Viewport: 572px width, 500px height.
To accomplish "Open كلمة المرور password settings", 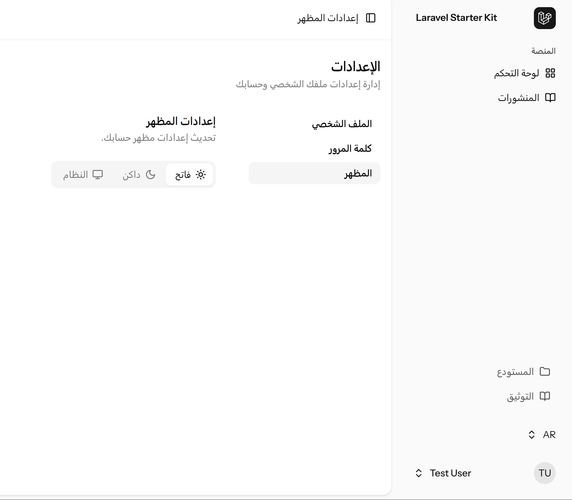I will (x=314, y=148).
